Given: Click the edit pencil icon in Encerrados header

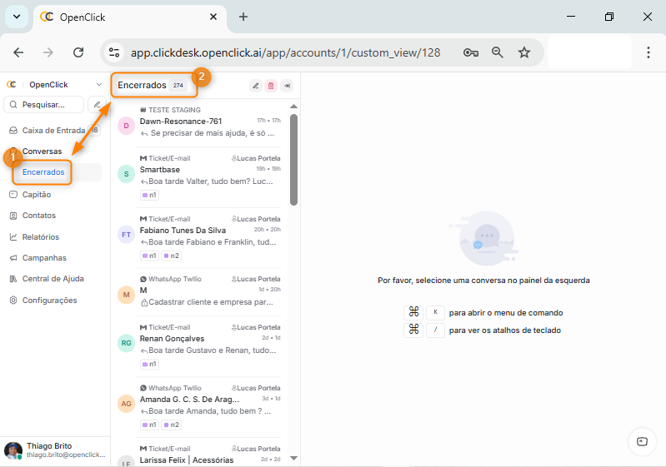Looking at the screenshot, I should (256, 86).
